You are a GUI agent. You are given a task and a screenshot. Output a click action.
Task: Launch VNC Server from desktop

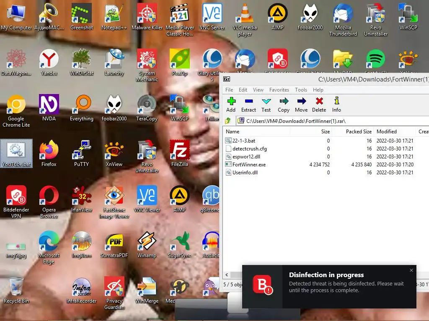(212, 16)
